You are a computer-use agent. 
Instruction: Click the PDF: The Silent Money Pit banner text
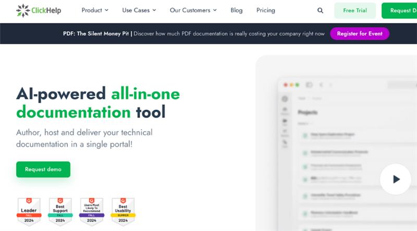(x=193, y=34)
